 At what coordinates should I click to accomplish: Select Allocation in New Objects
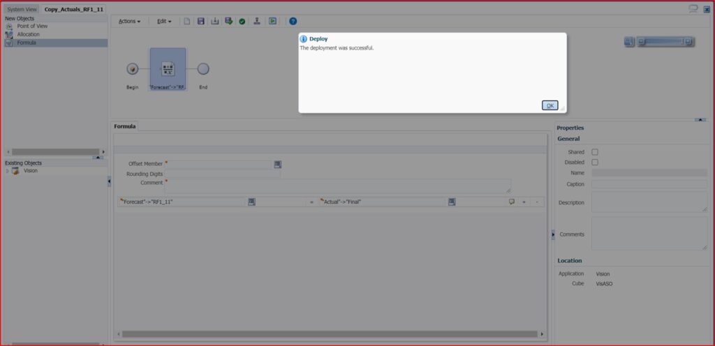pyautogui.click(x=28, y=35)
